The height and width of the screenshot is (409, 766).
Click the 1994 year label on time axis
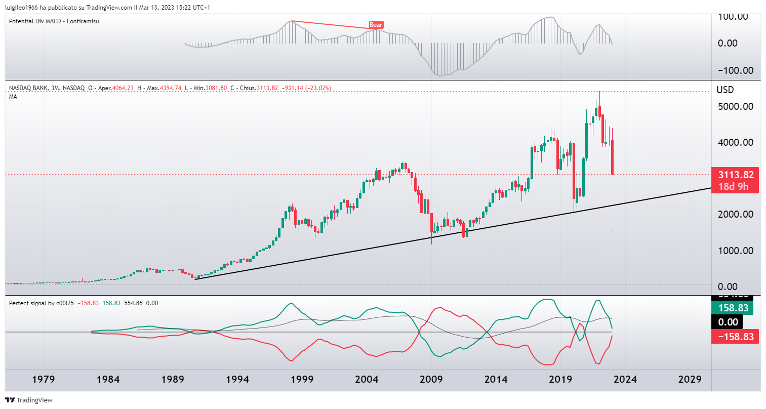(x=237, y=379)
